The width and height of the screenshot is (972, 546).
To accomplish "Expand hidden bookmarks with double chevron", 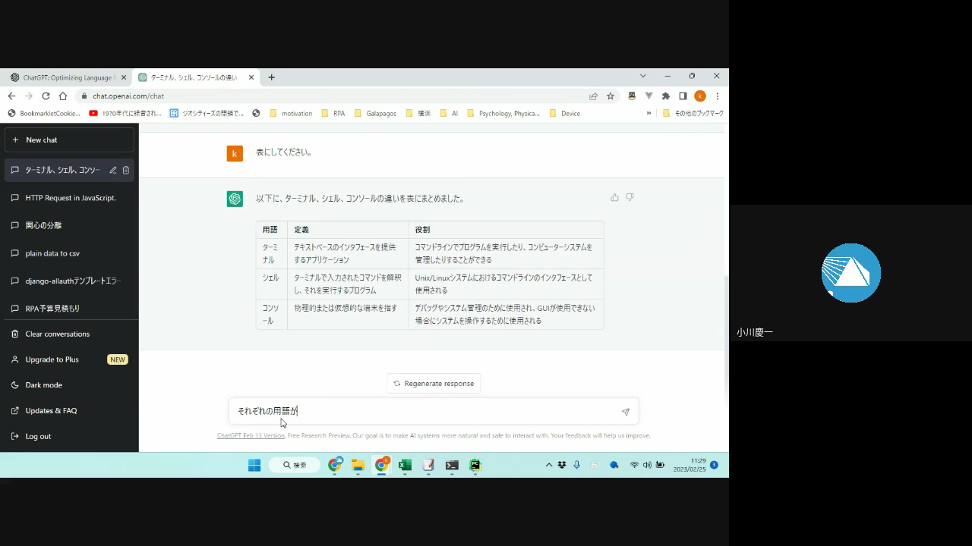I will [x=649, y=114].
